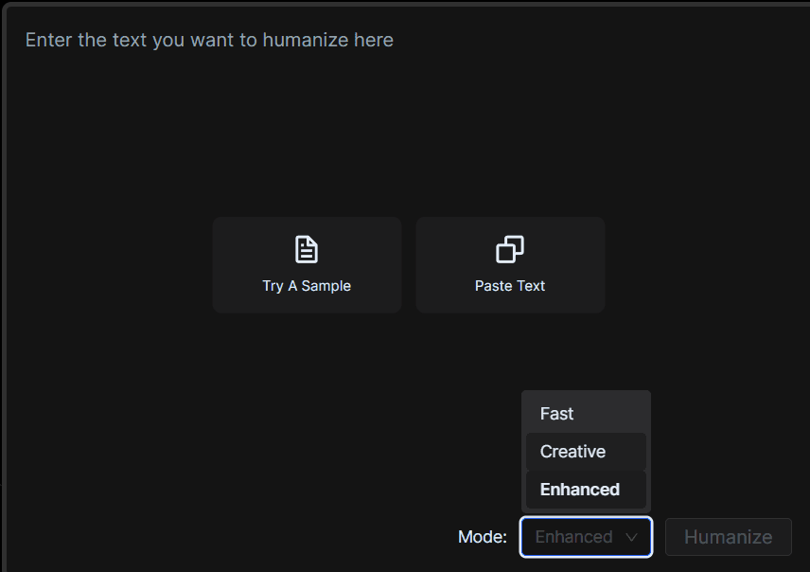Click the 'Enter the text' placeholder line
This screenshot has height=572, width=810.
point(209,40)
